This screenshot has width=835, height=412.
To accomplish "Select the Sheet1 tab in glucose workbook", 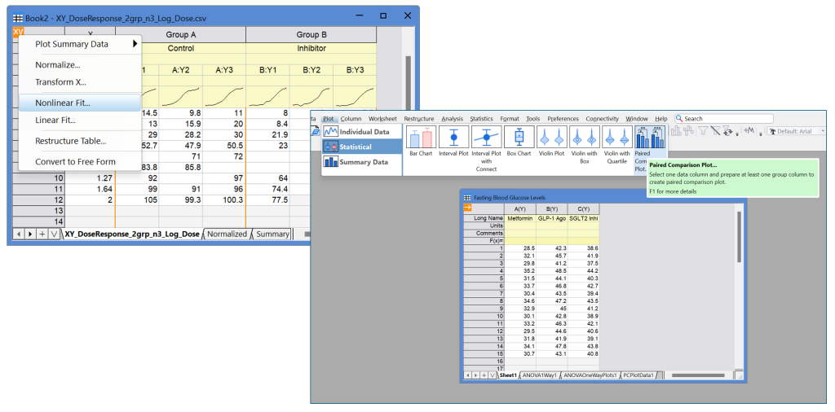I will click(507, 375).
